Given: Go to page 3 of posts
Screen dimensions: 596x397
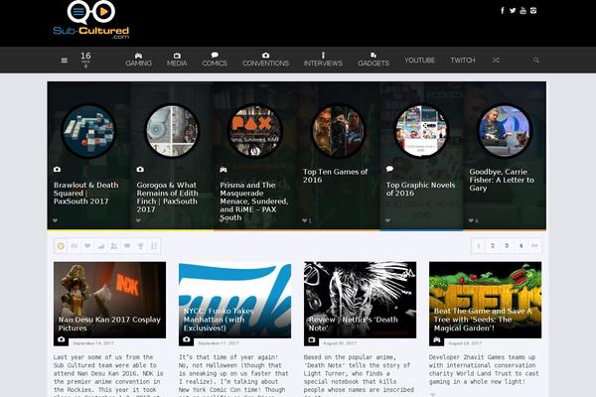Looking at the screenshot, I should [x=507, y=246].
